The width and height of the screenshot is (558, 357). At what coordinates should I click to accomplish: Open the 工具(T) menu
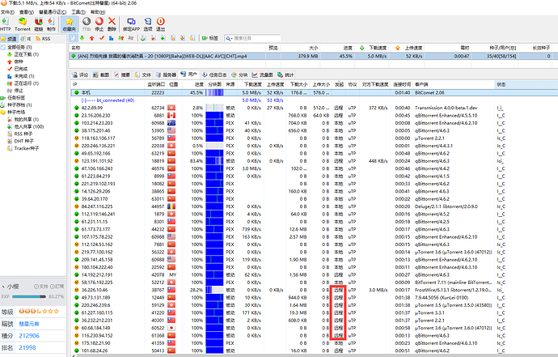coord(78,12)
